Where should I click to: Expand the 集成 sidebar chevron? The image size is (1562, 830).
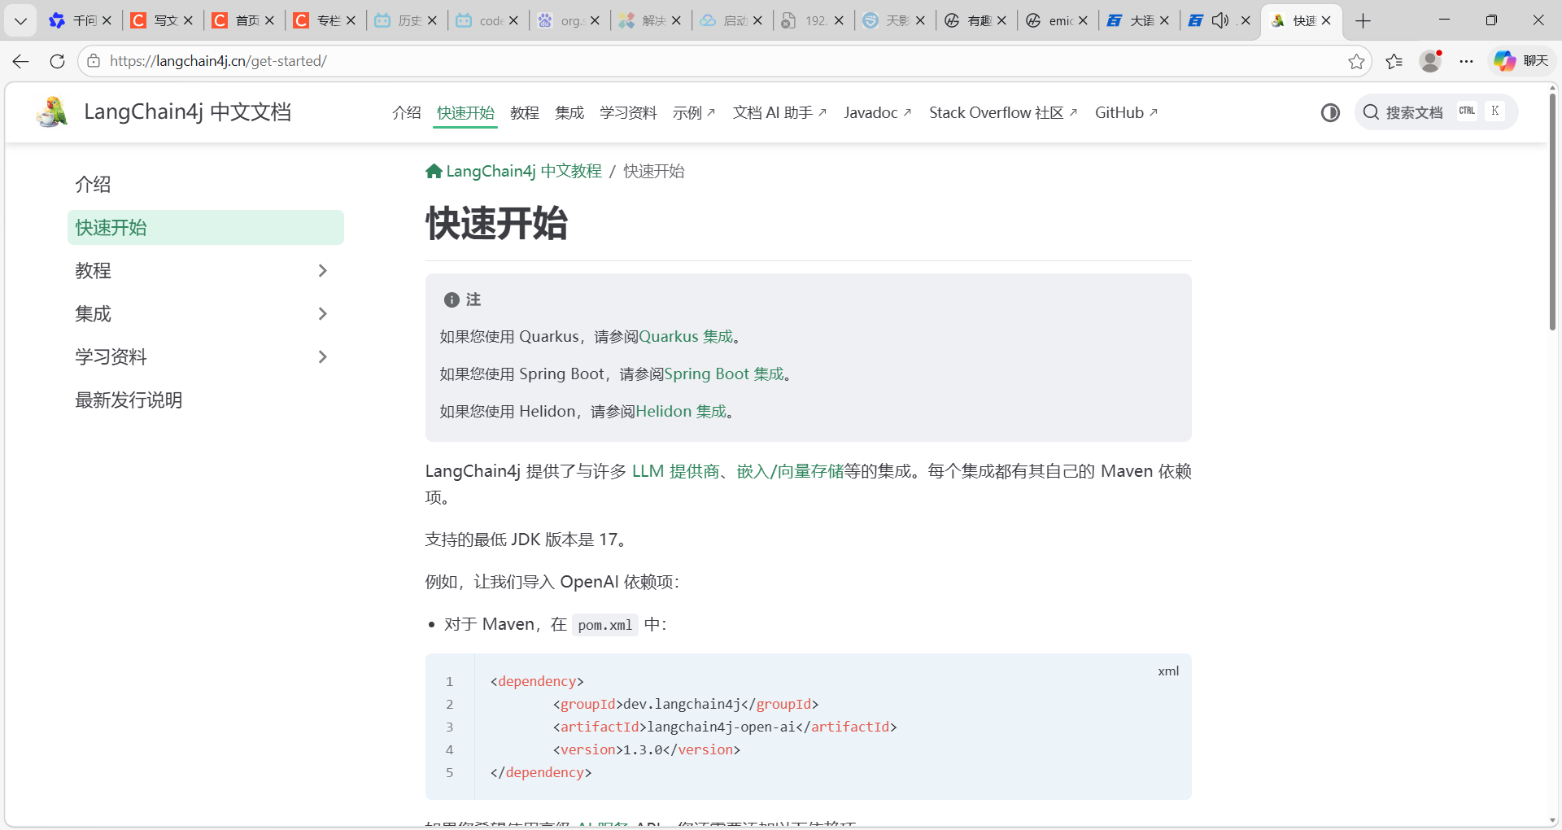[323, 313]
